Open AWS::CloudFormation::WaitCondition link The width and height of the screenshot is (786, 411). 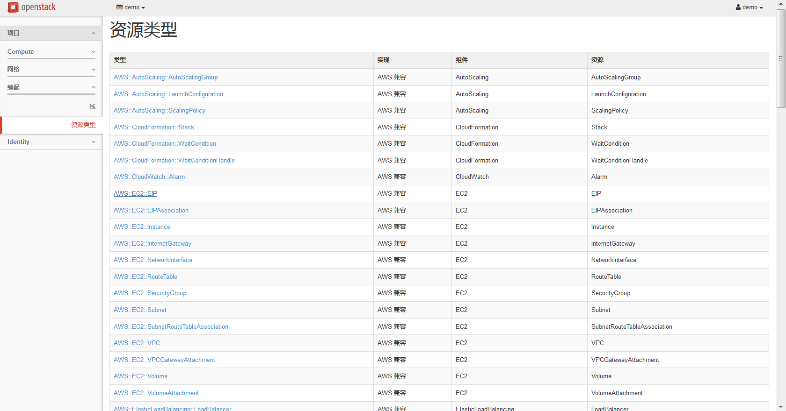point(165,144)
